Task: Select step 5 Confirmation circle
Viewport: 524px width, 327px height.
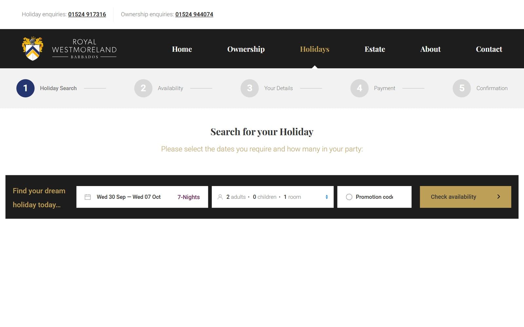Action: (461, 88)
